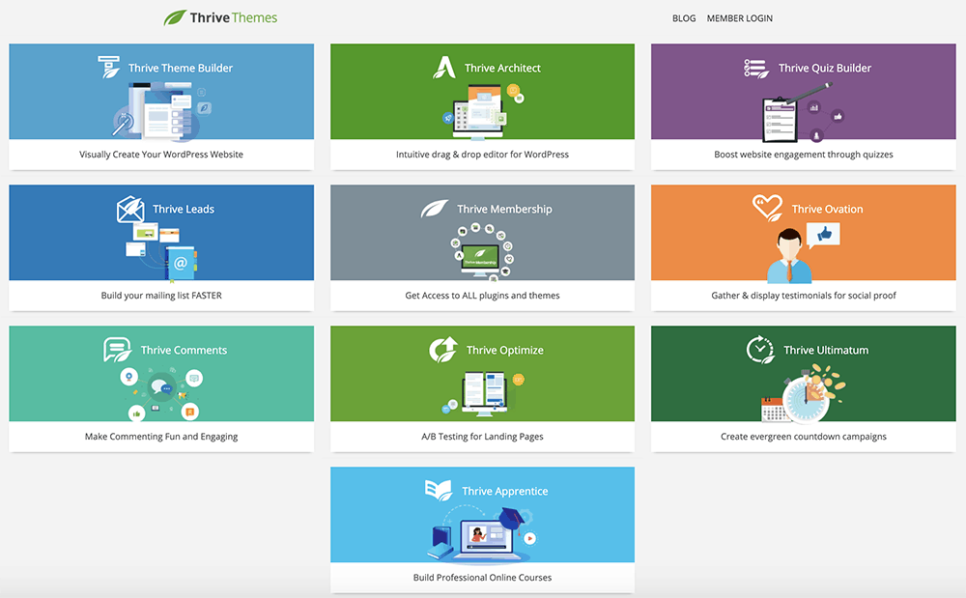This screenshot has width=966, height=598.
Task: Open the Thrive Comments title link
Action: click(185, 350)
